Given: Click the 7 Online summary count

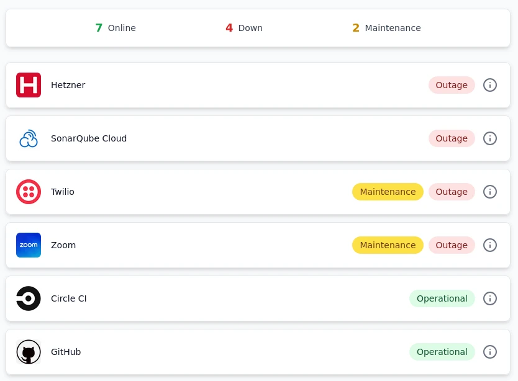Looking at the screenshot, I should [x=116, y=28].
